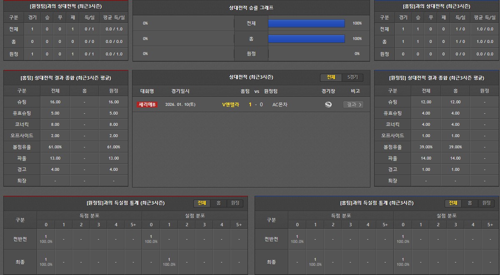Click the stadium icon in the match row
The width and height of the screenshot is (500, 275).
[328, 105]
